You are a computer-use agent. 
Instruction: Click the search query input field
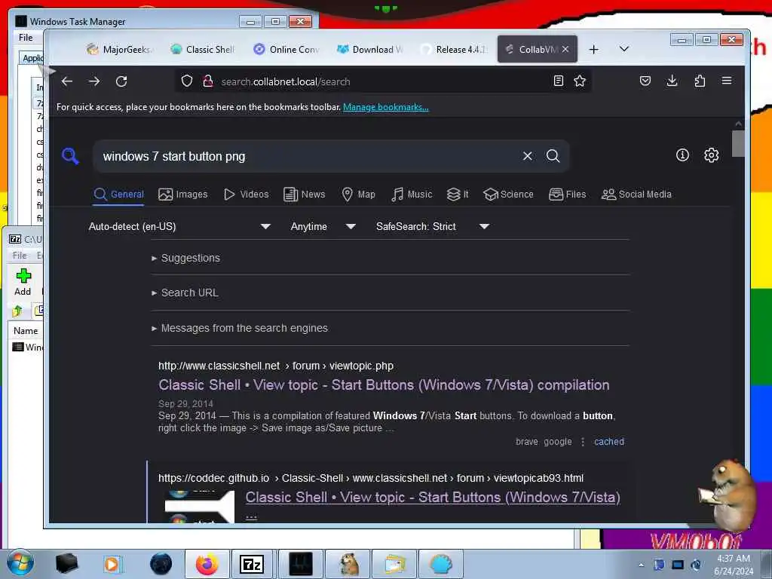[310, 156]
